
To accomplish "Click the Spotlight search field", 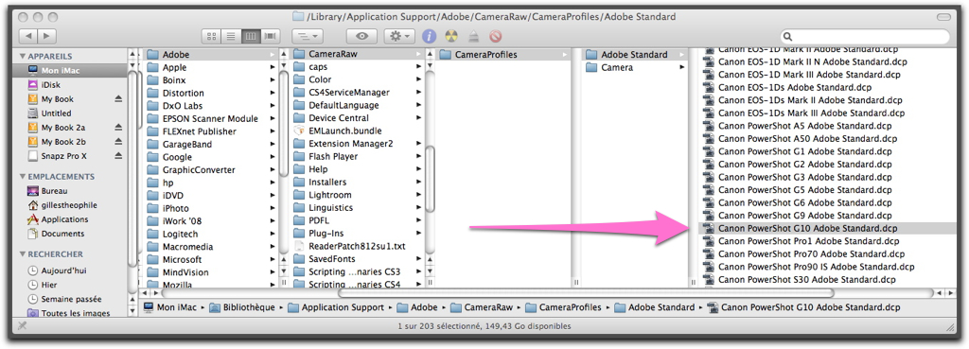I will pos(865,37).
